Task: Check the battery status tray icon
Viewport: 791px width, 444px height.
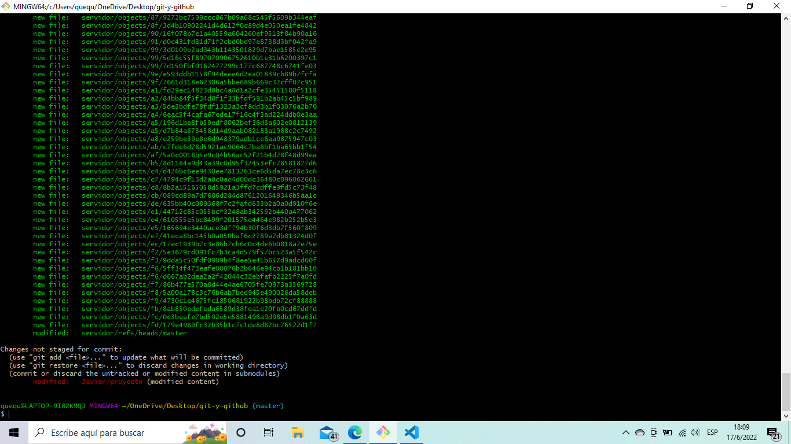Action: [x=668, y=432]
